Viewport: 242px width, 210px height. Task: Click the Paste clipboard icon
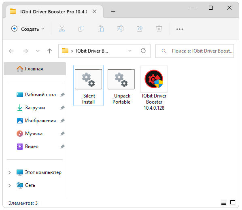(x=101, y=29)
